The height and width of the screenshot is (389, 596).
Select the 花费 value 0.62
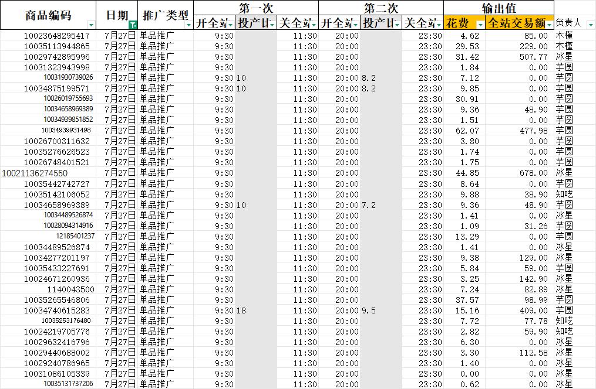[x=470, y=384]
